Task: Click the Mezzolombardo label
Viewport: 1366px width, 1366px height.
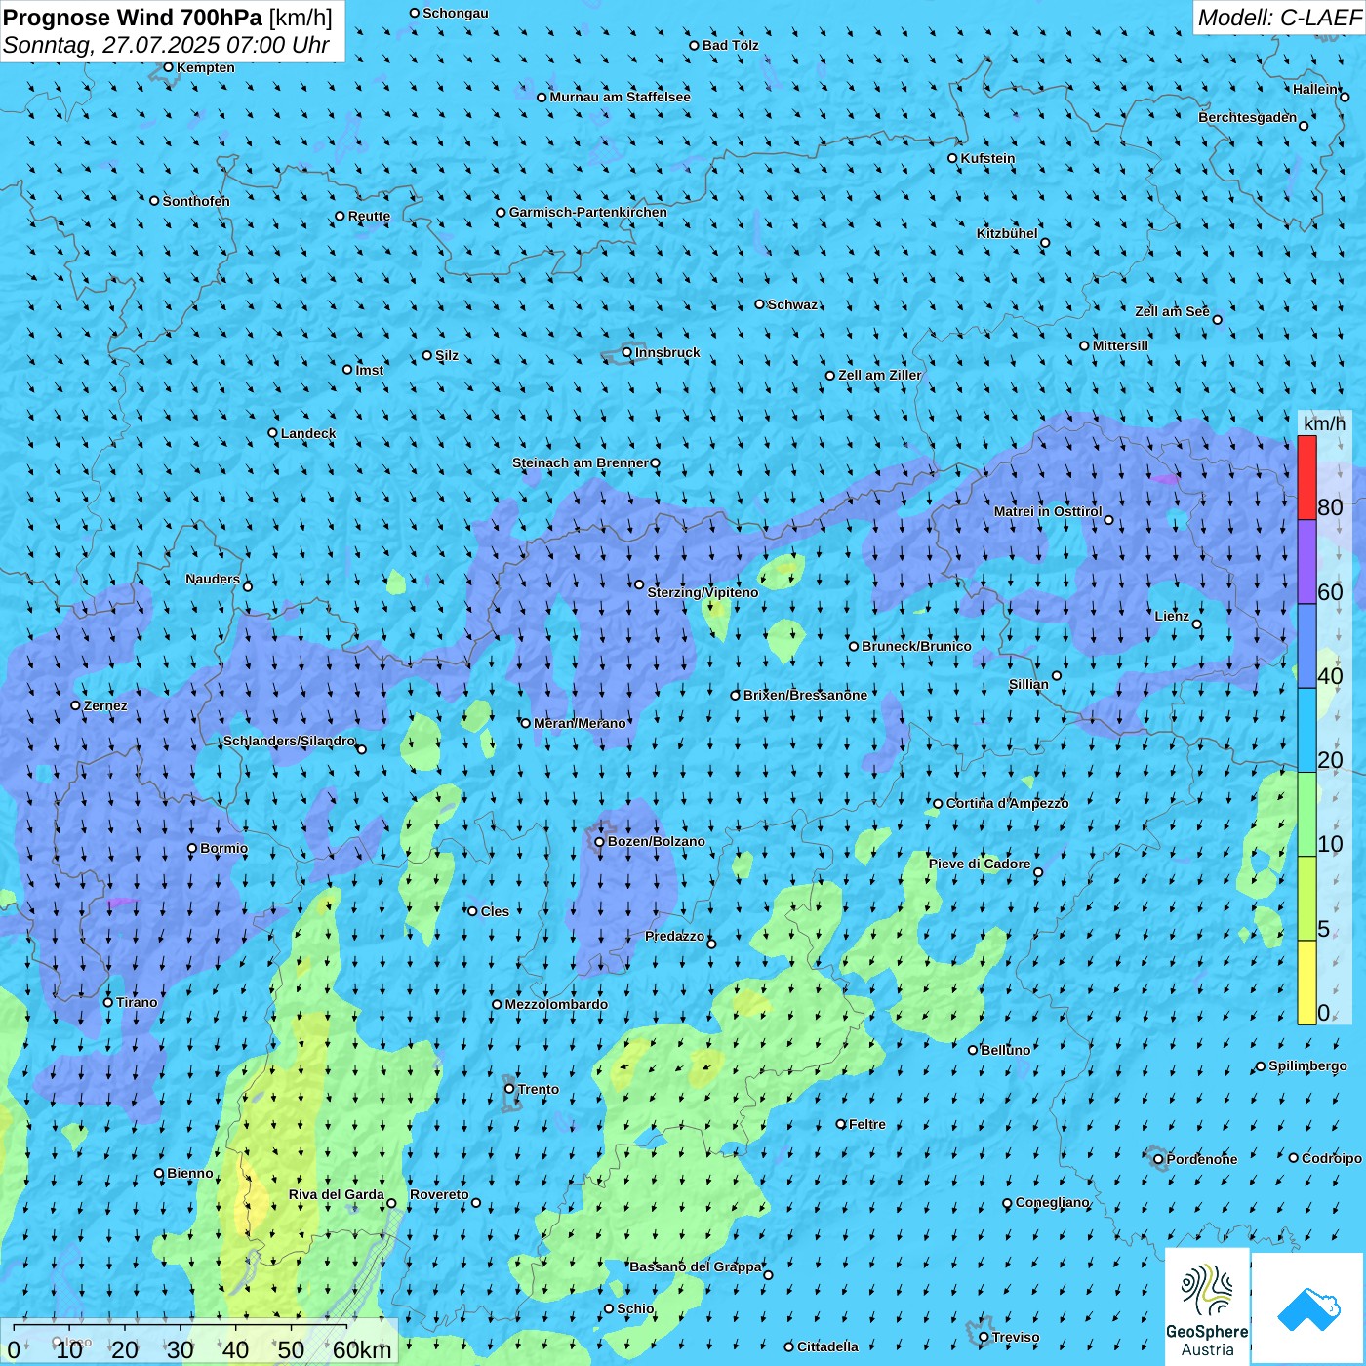Action: 556,1004
